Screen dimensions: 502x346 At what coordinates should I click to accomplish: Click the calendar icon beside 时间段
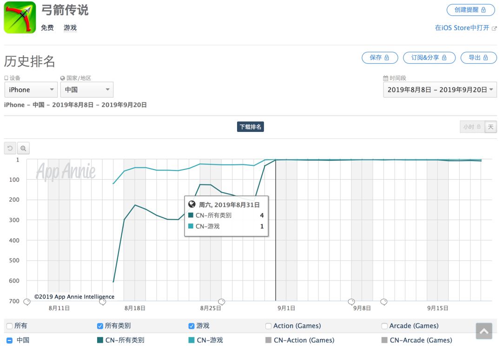point(386,78)
